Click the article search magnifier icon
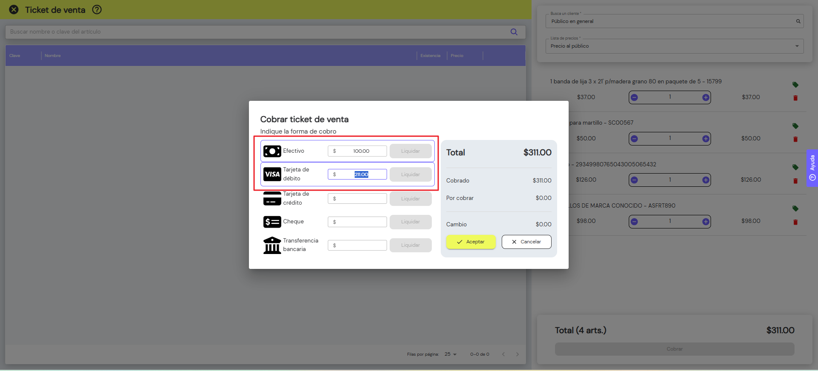The height and width of the screenshot is (371, 818). click(x=514, y=32)
